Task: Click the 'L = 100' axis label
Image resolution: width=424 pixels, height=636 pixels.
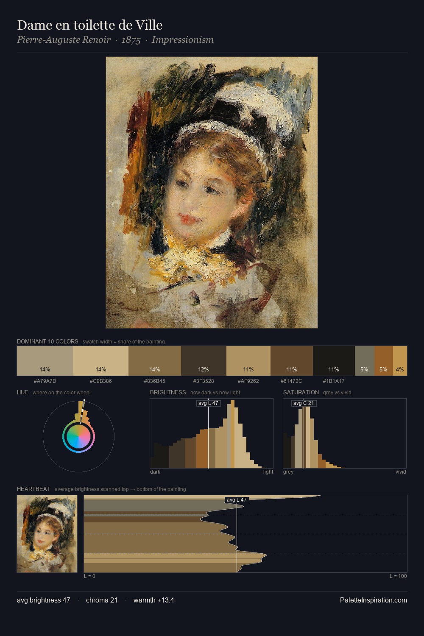Action: [398, 576]
